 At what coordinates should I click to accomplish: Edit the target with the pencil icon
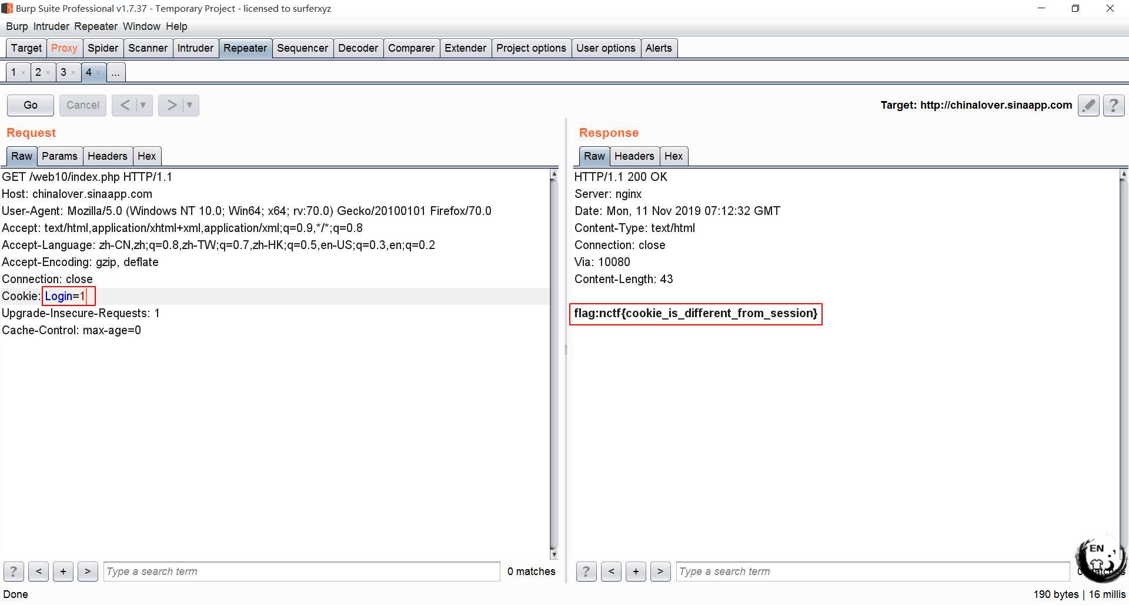1088,105
